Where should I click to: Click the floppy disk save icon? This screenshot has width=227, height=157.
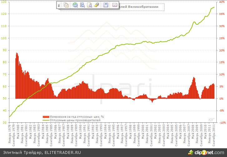pyautogui.click(x=106, y=5)
